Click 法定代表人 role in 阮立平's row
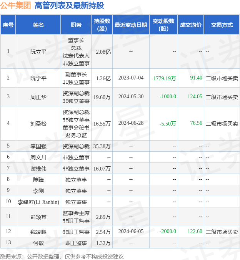Viewport: 240px width, 260px height. 76,56
